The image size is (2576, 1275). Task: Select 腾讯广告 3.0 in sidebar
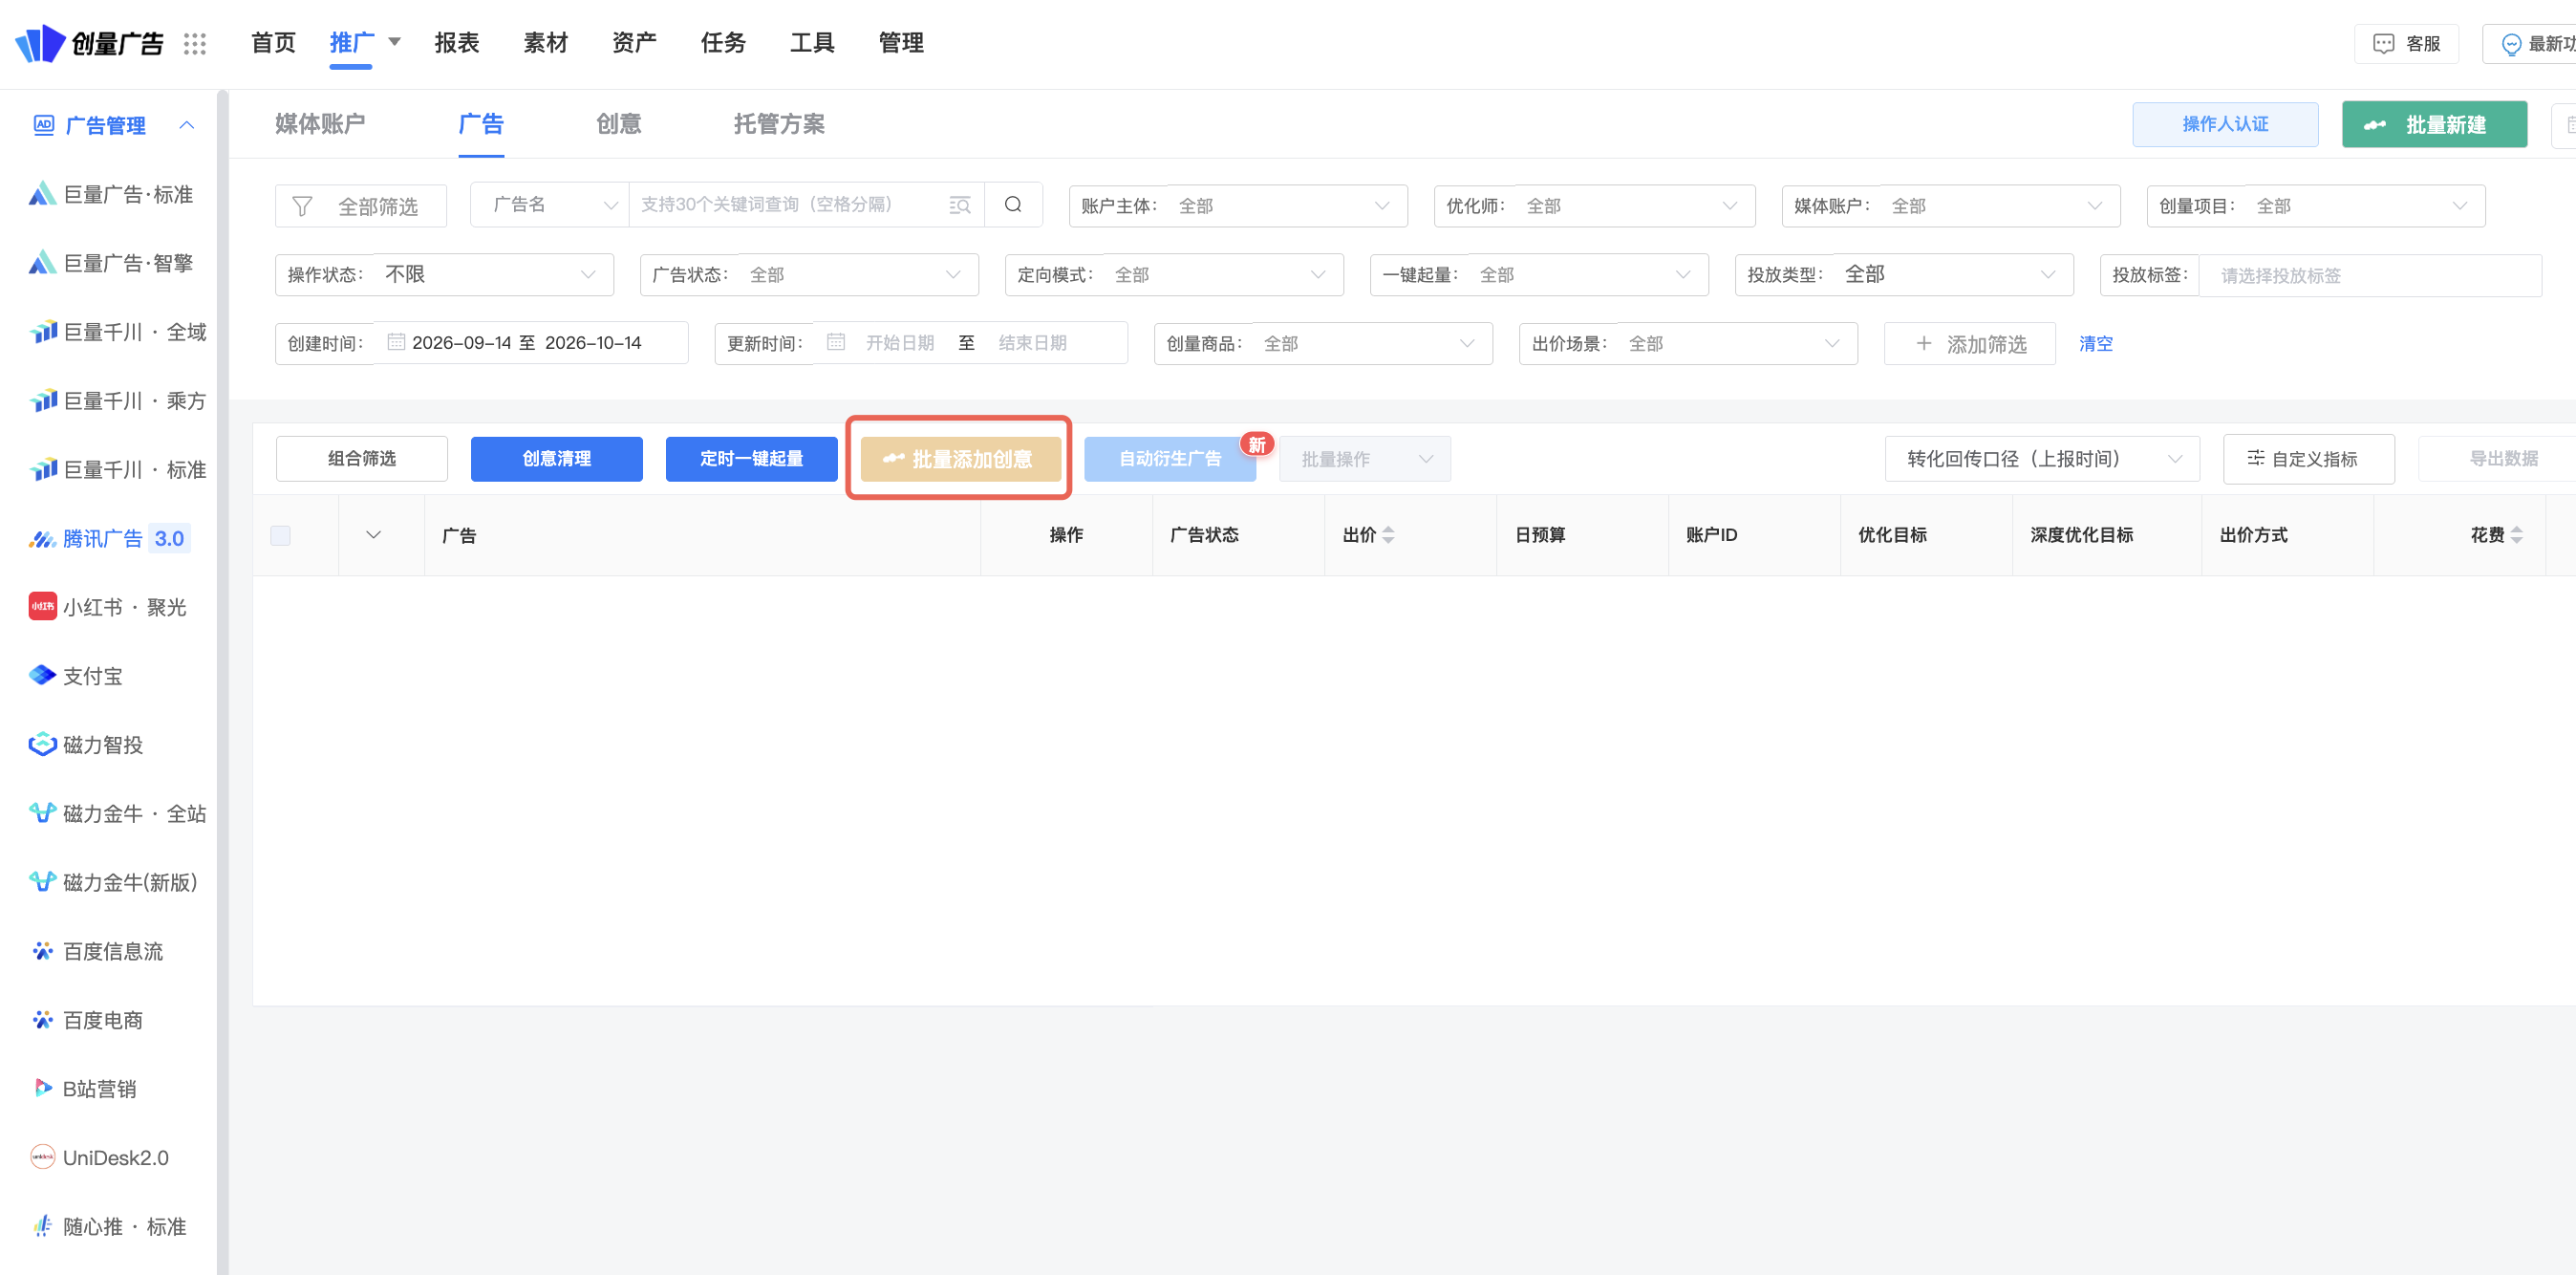(108, 539)
